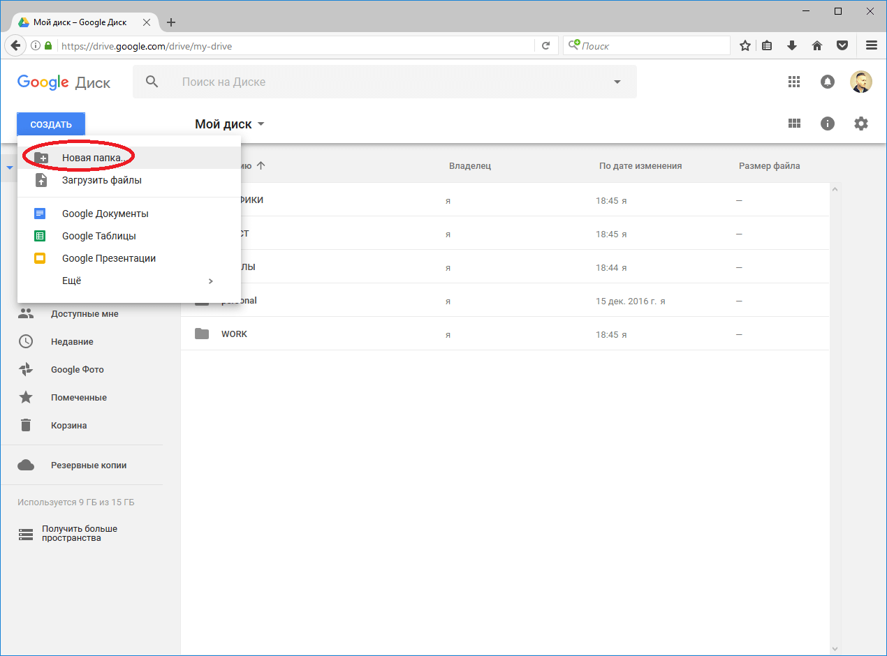
Task: Open Google Фото in sidebar
Action: (x=77, y=370)
